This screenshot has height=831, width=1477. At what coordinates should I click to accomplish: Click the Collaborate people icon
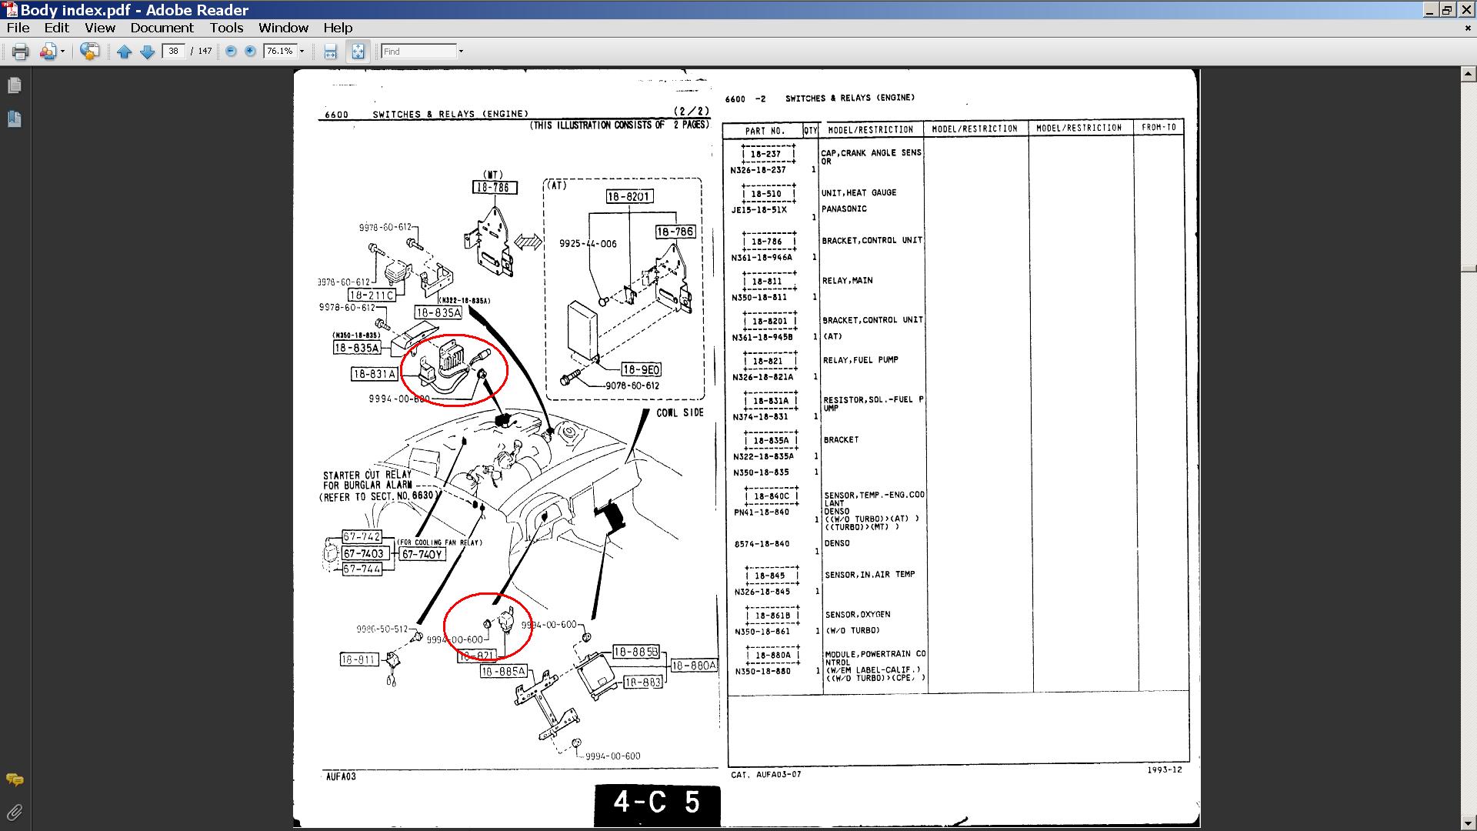[48, 52]
